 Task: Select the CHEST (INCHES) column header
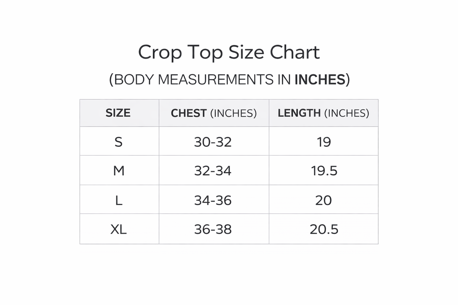pos(214,113)
